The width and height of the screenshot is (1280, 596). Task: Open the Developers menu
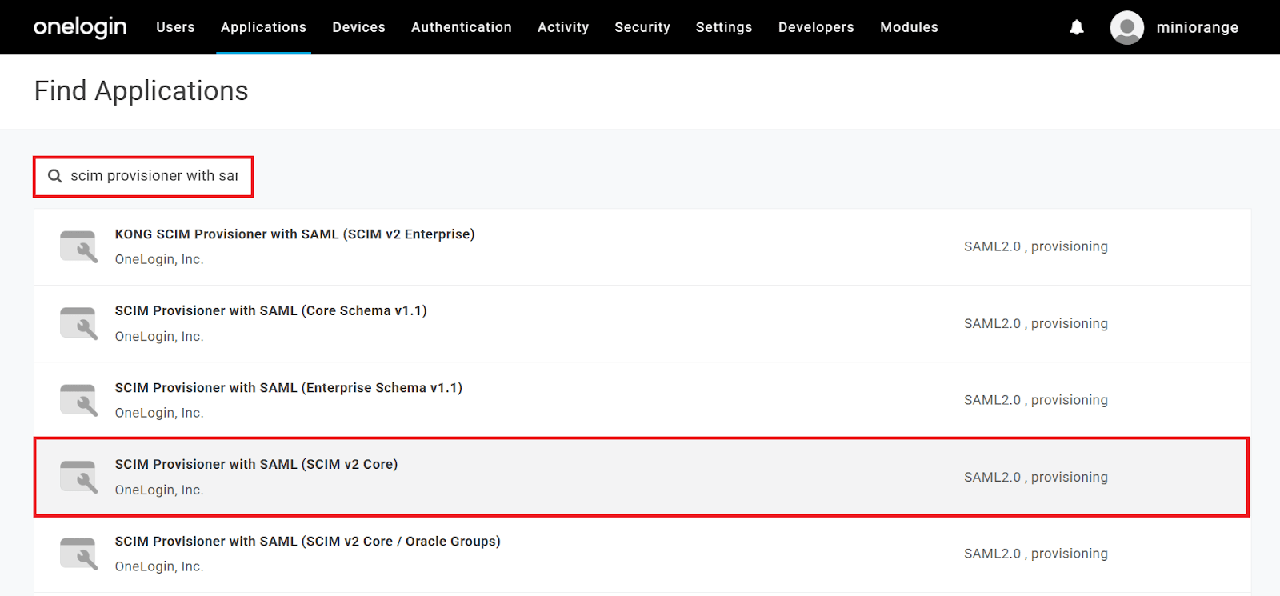click(816, 27)
